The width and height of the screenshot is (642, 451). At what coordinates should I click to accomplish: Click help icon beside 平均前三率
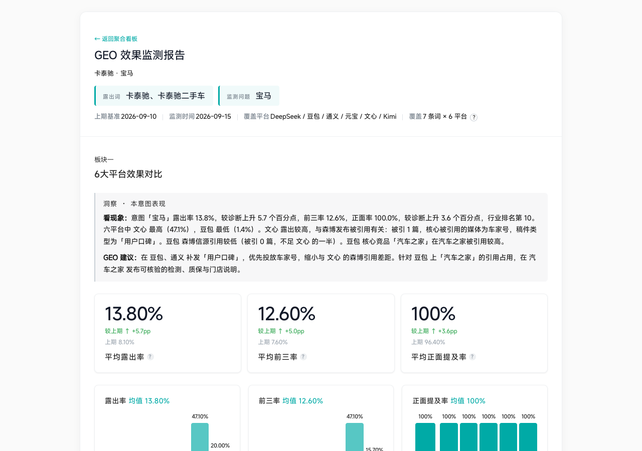pyautogui.click(x=303, y=357)
